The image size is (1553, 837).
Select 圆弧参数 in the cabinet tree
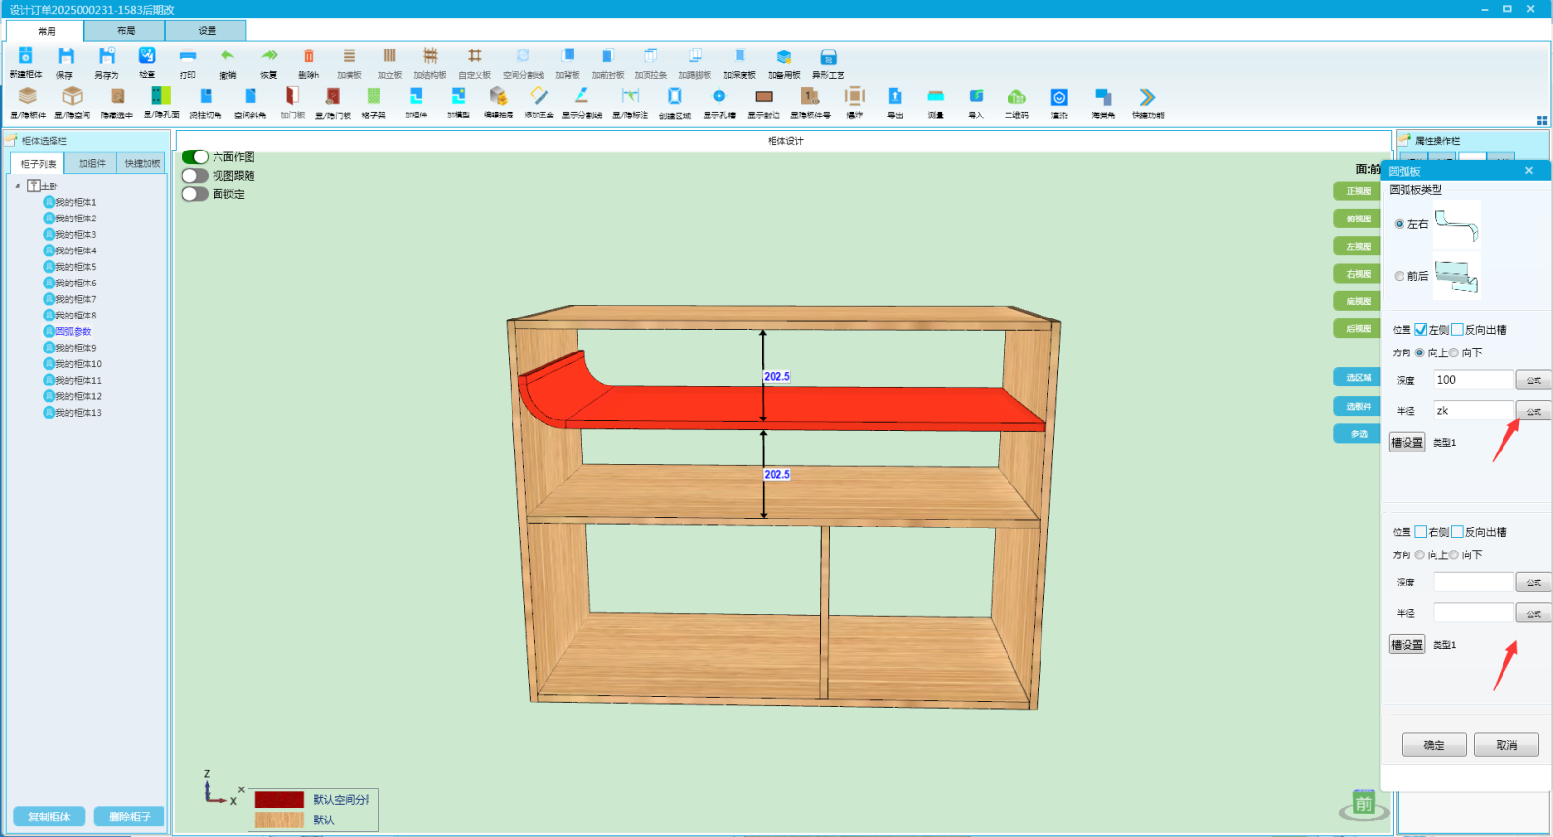pyautogui.click(x=73, y=332)
